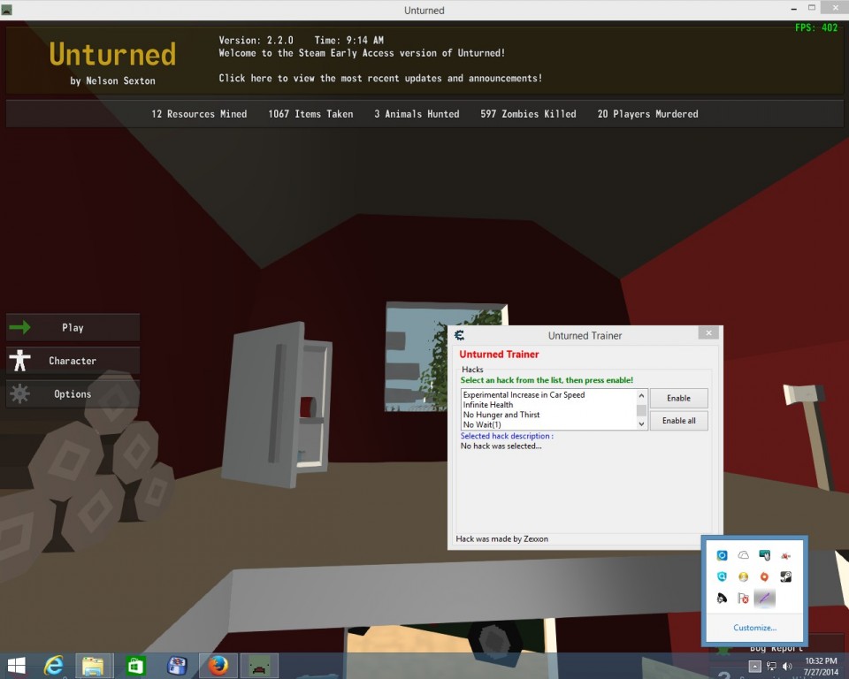Open the network status tray icon
The image size is (849, 679).
tap(771, 667)
